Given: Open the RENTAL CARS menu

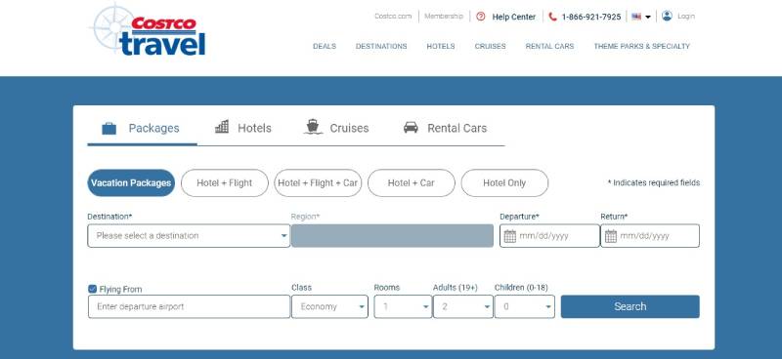Looking at the screenshot, I should point(549,46).
